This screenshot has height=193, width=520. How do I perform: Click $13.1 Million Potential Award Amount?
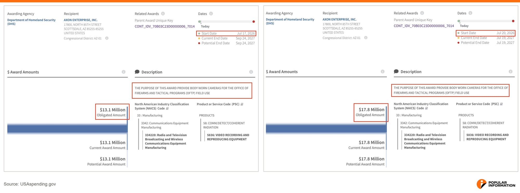point(106,161)
